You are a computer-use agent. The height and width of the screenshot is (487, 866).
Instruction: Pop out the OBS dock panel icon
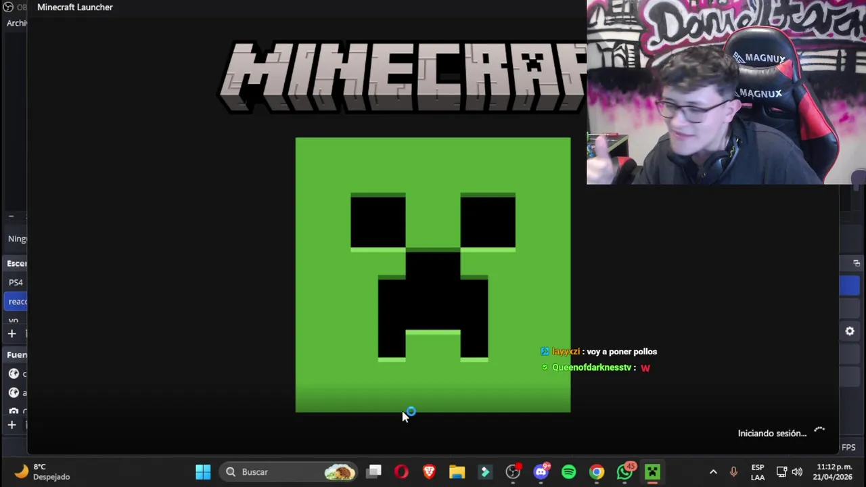[x=857, y=263]
